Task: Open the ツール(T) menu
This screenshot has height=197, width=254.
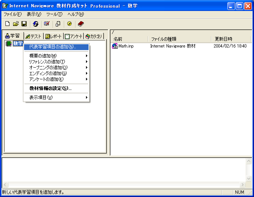Action: pyautogui.click(x=54, y=14)
